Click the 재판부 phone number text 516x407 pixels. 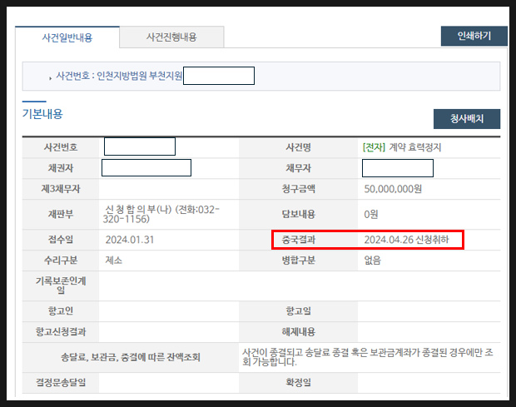pos(161,214)
